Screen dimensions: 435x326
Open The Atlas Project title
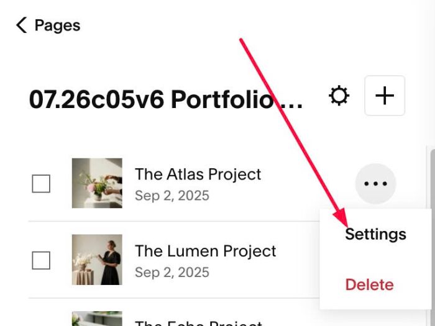pos(198,174)
